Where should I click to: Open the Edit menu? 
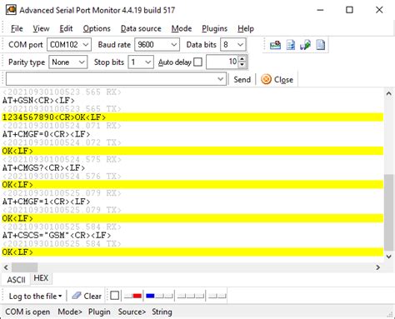pyautogui.click(x=66, y=28)
